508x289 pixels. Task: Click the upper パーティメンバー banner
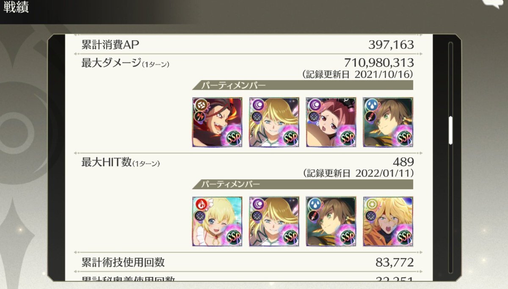point(302,85)
